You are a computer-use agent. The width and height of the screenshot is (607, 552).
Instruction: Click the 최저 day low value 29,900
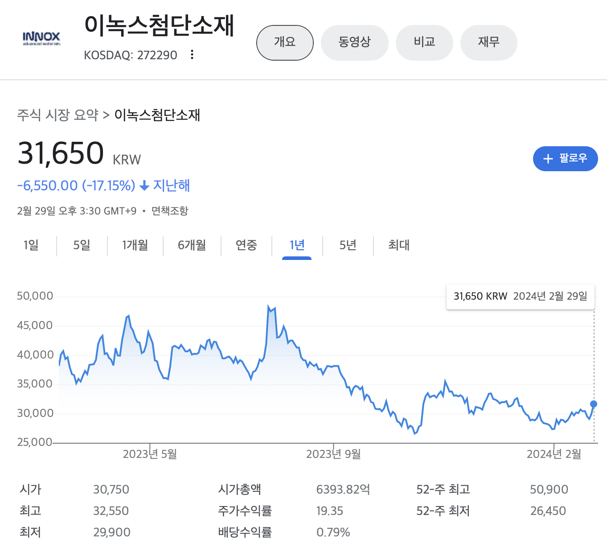pyautogui.click(x=112, y=532)
